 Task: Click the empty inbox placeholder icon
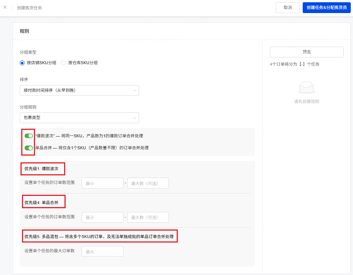coord(306,88)
